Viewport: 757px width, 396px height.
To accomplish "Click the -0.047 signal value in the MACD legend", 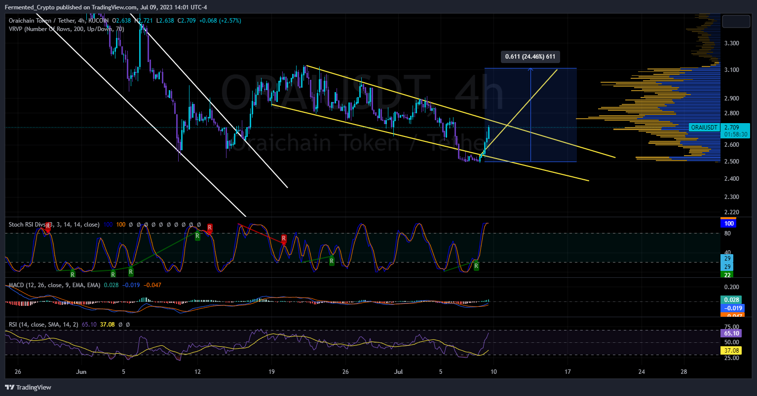I will tap(152, 285).
